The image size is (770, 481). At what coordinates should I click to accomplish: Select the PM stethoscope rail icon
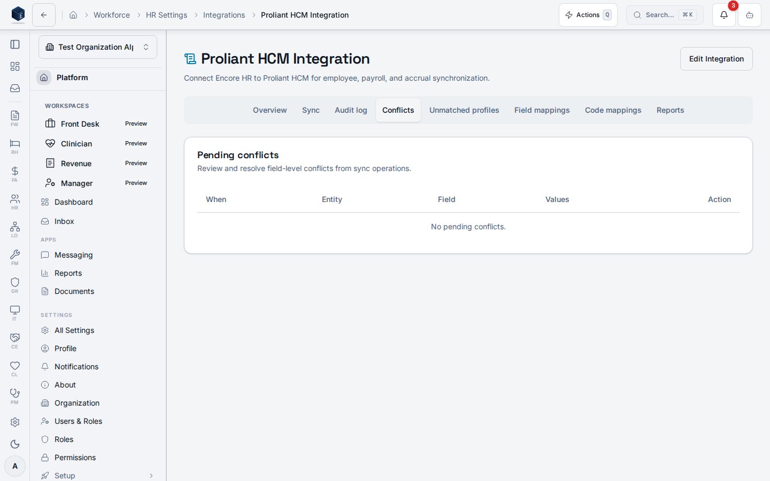pos(15,396)
